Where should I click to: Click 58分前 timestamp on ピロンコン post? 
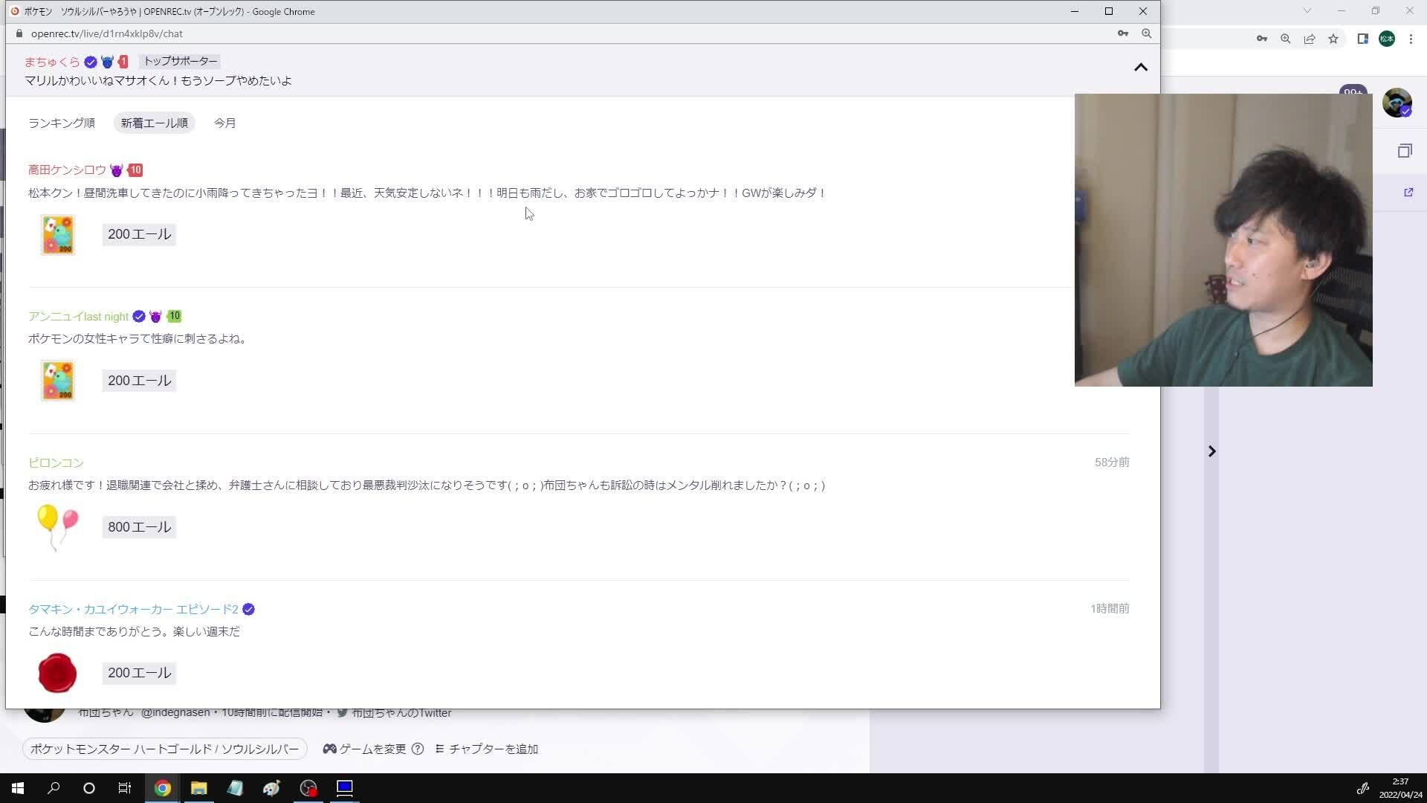[1112, 462]
